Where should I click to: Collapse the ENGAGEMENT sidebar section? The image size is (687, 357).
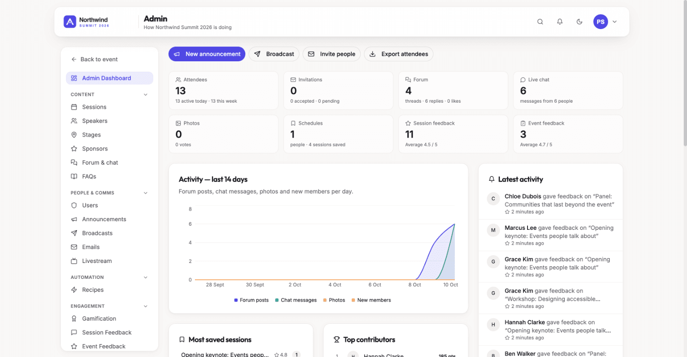coord(146,306)
